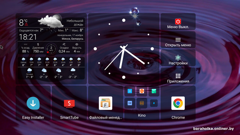
Task: Select the Сейчас hourly forecast entry
Action: pyautogui.click(x=23, y=62)
